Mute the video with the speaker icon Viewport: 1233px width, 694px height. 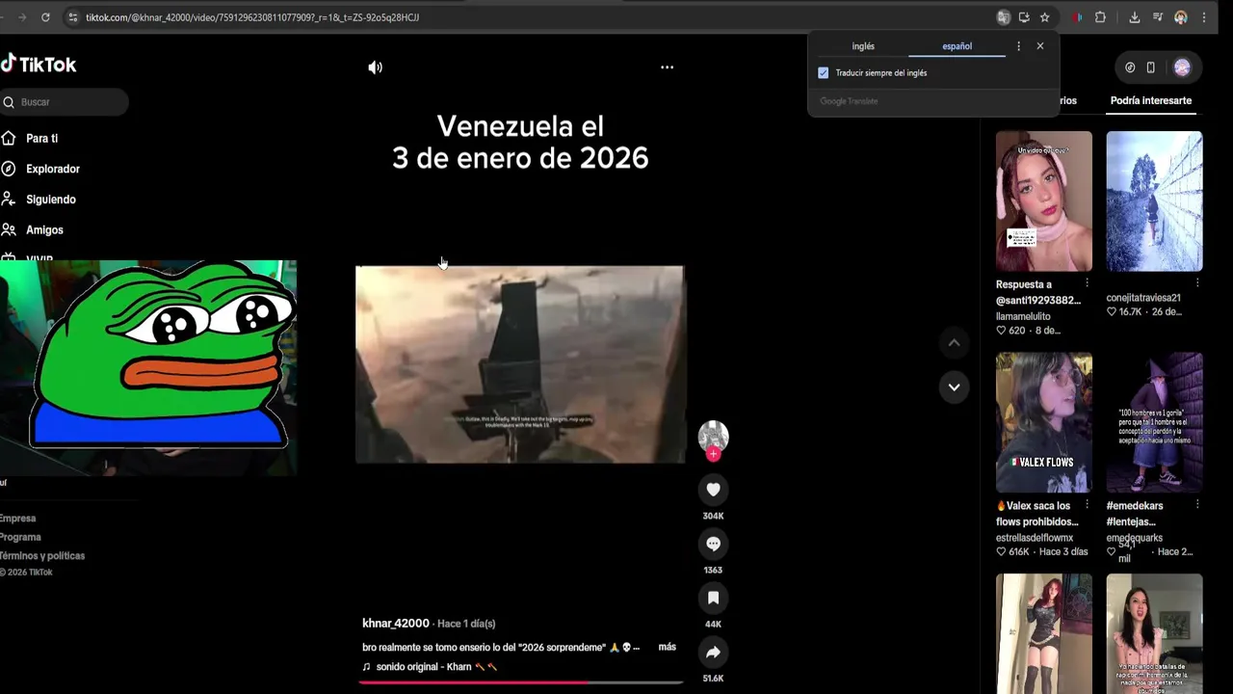(375, 67)
